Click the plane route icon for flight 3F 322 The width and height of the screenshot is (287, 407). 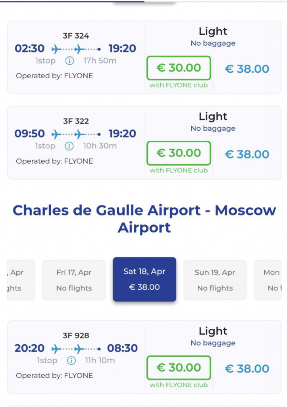75,134
